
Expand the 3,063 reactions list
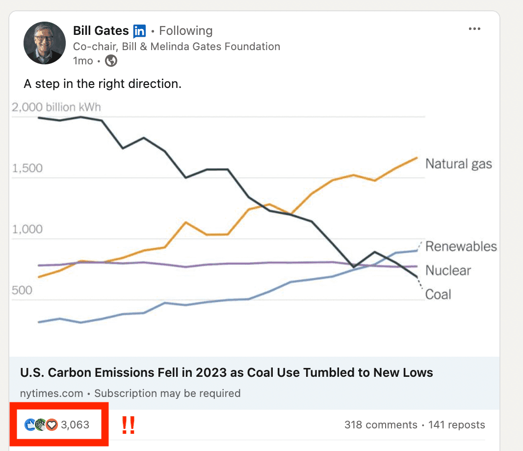pos(71,424)
